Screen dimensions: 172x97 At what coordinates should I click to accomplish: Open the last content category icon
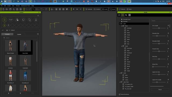point(36,20)
